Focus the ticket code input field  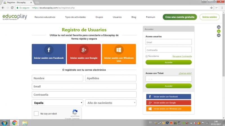[168, 79]
